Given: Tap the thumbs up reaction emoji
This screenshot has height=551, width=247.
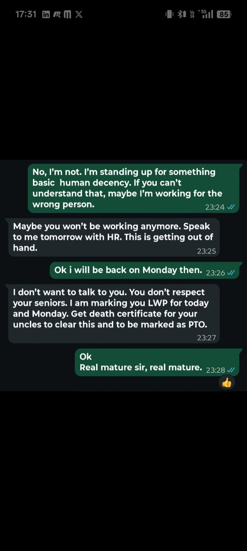Looking at the screenshot, I should 227,383.
